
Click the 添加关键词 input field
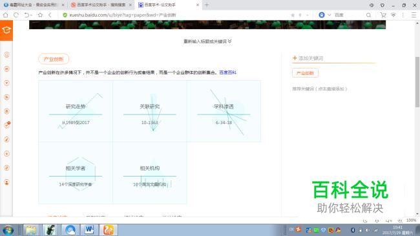pos(335,58)
